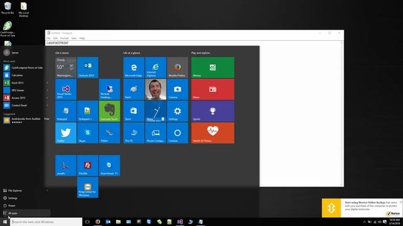The image size is (403, 226).
Task: Launch the FileZilla tile
Action: point(88,165)
